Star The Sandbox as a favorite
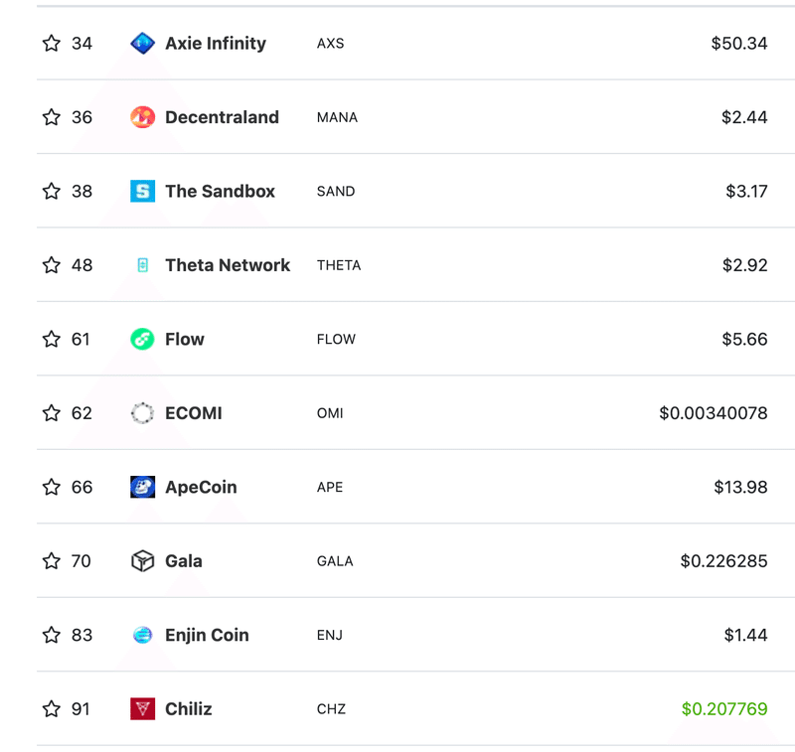 click(x=52, y=191)
